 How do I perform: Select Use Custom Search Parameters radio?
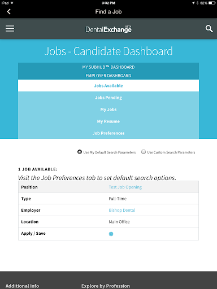[x=144, y=152]
